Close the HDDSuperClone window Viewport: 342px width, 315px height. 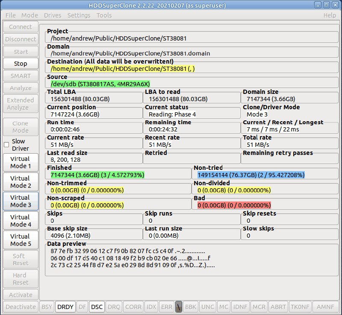[335, 5]
